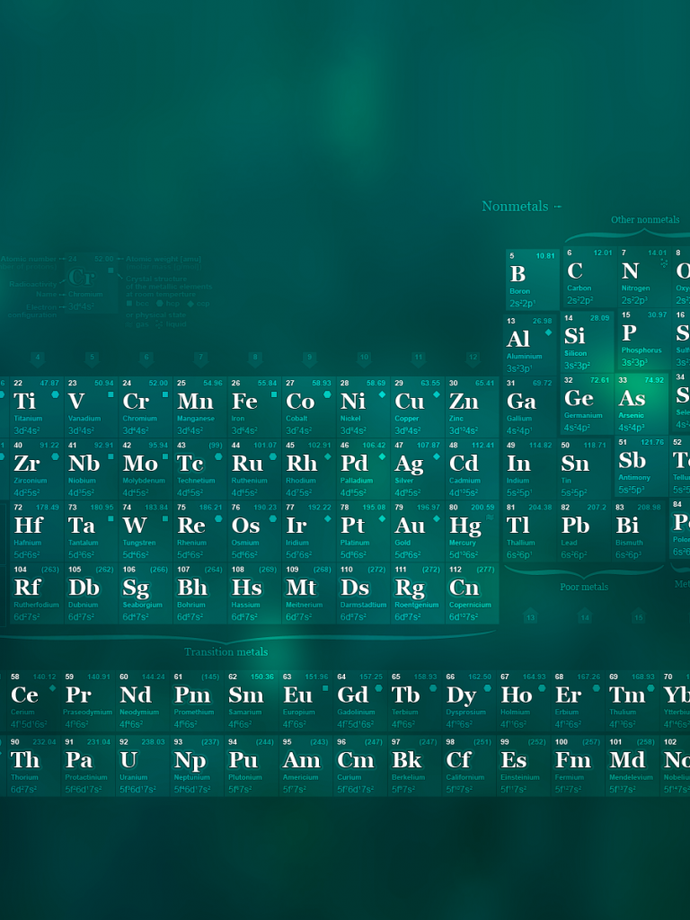
Task: Select the Transition metals label
Action: 226,651
